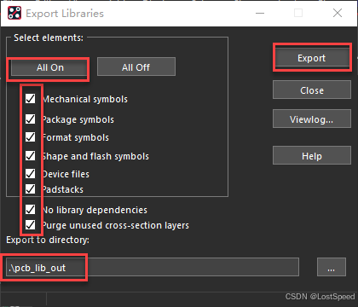The image size is (358, 307).
Task: Uncheck Padstacks checkbox
Action: [x=31, y=188]
